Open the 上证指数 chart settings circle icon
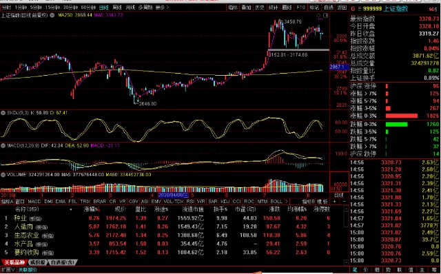The image size is (441, 274). 52,15
